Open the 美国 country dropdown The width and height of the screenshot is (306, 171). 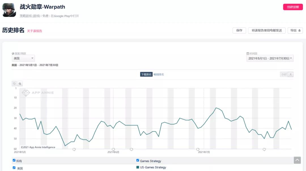coord(23,58)
